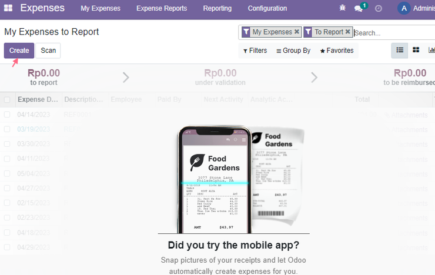Click the Attachments cell in 04/14/2023 row

tap(406, 115)
